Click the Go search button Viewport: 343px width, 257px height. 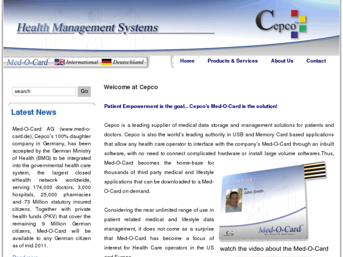pyautogui.click(x=84, y=91)
